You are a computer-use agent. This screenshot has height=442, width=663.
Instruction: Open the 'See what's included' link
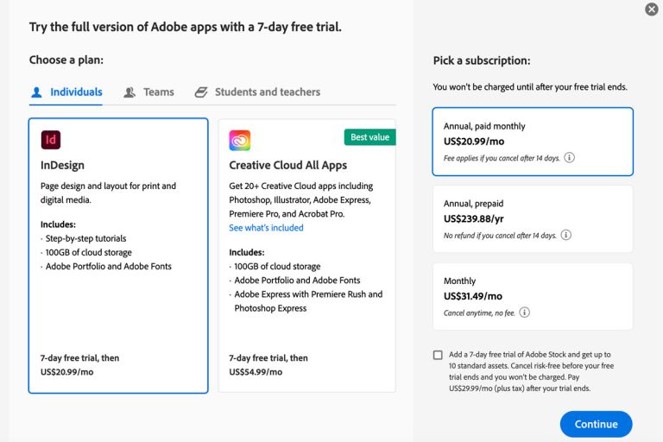coord(266,228)
